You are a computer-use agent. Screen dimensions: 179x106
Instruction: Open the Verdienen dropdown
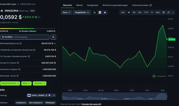point(39,83)
